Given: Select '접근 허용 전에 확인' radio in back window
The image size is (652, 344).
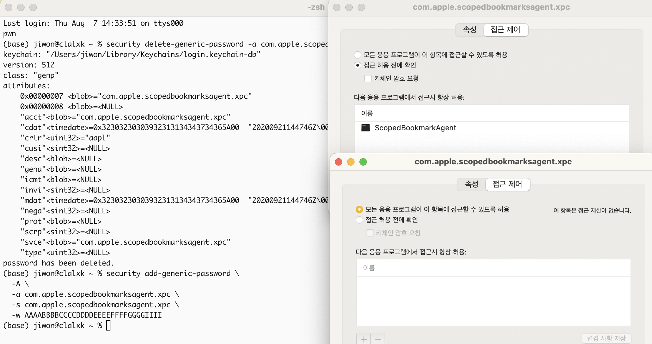Looking at the screenshot, I should (357, 65).
